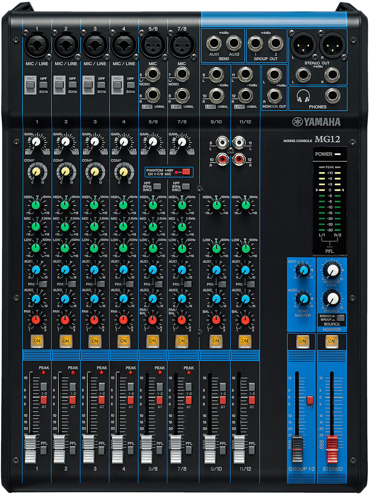370x495 pixels.
Task: Click the channel 3 MIC/LINE combo jack
Action: [x=95, y=45]
